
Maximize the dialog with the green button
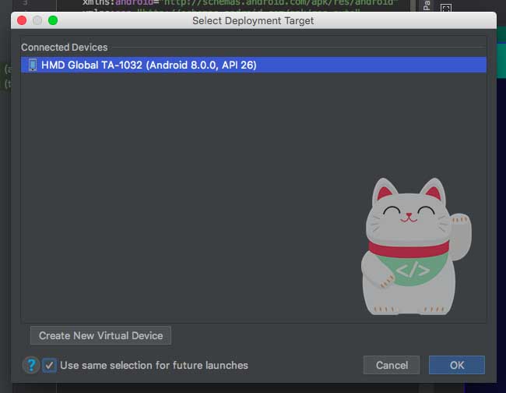pyautogui.click(x=53, y=20)
